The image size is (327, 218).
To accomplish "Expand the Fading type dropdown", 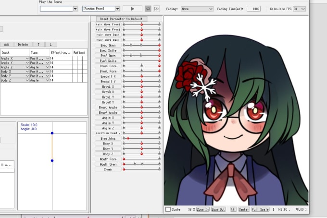I will click(x=211, y=9).
